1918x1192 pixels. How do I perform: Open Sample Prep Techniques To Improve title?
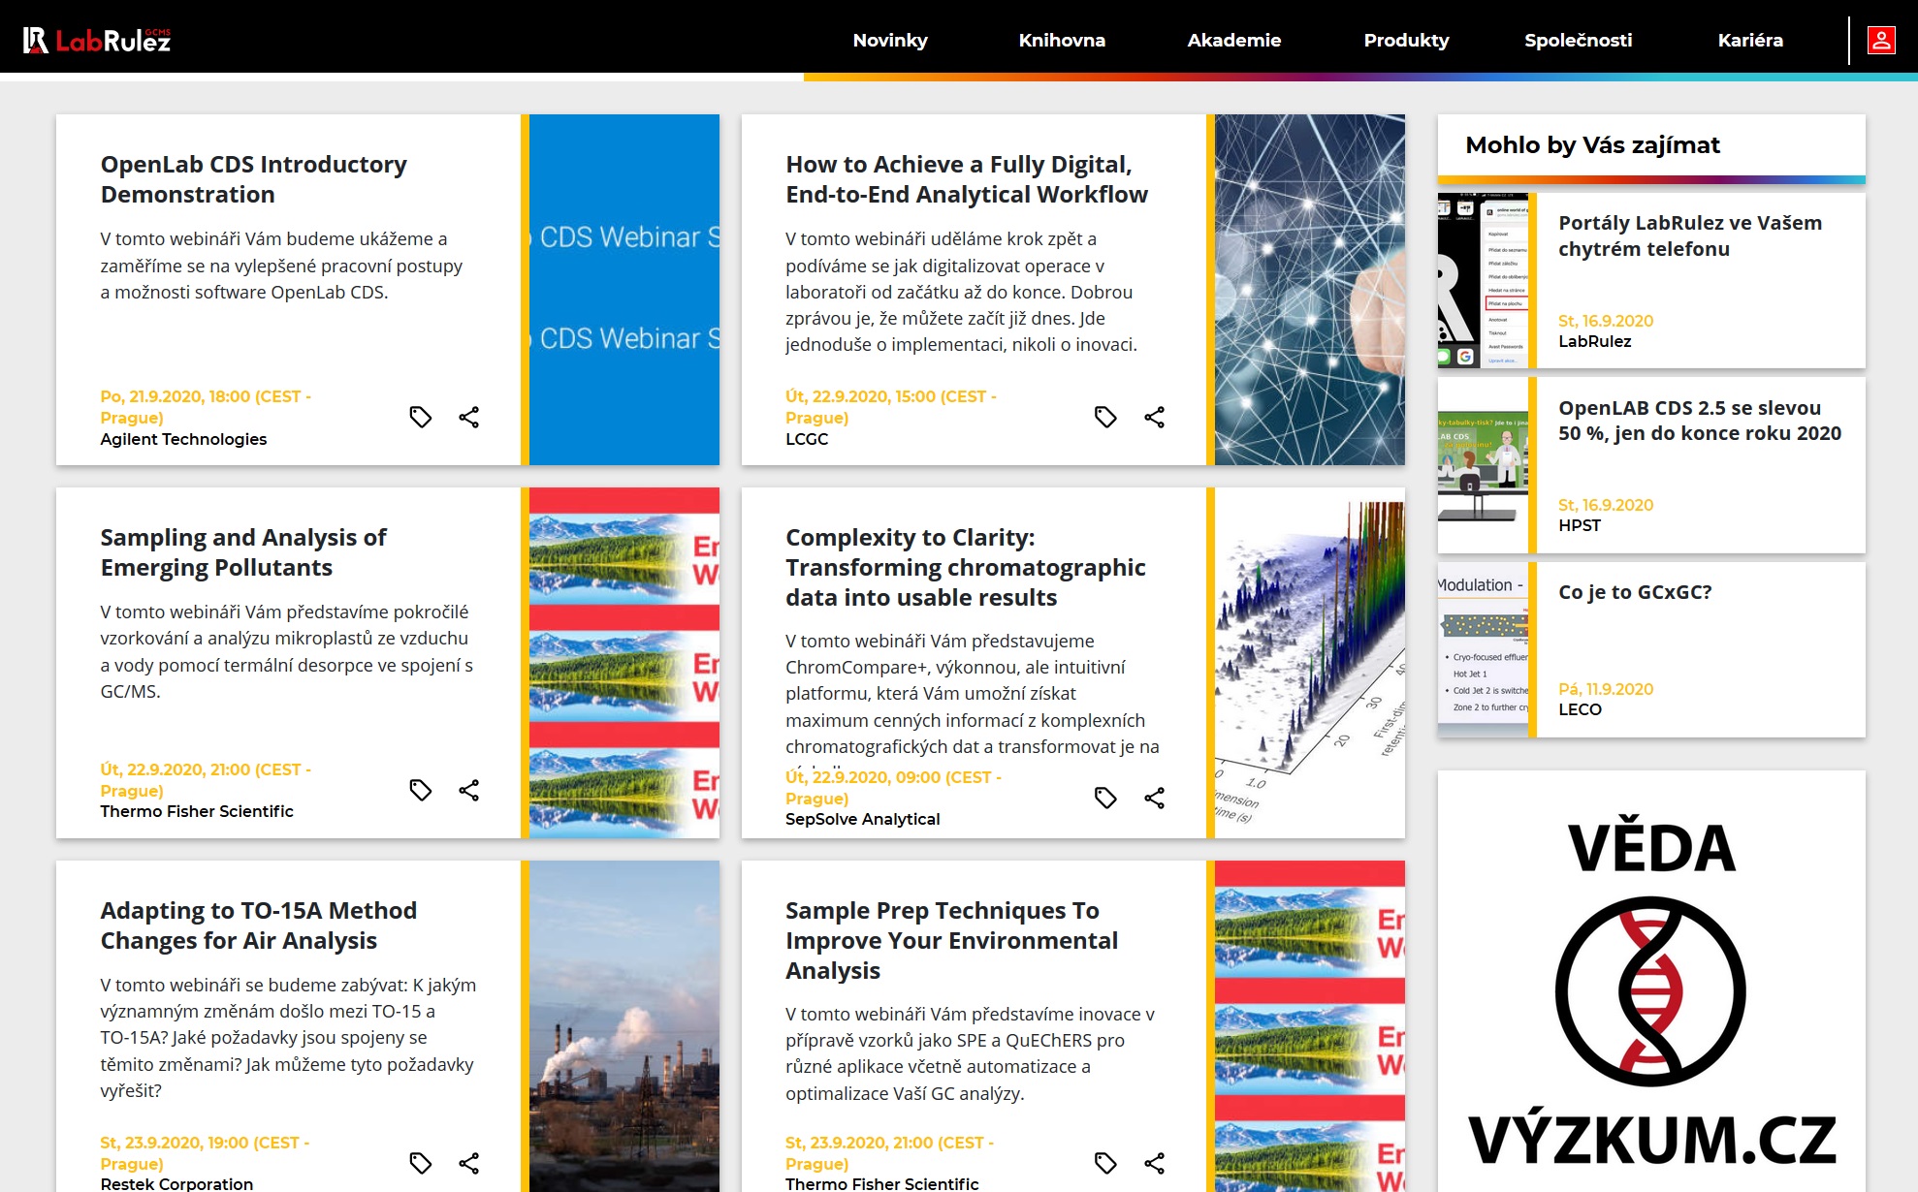[952, 940]
